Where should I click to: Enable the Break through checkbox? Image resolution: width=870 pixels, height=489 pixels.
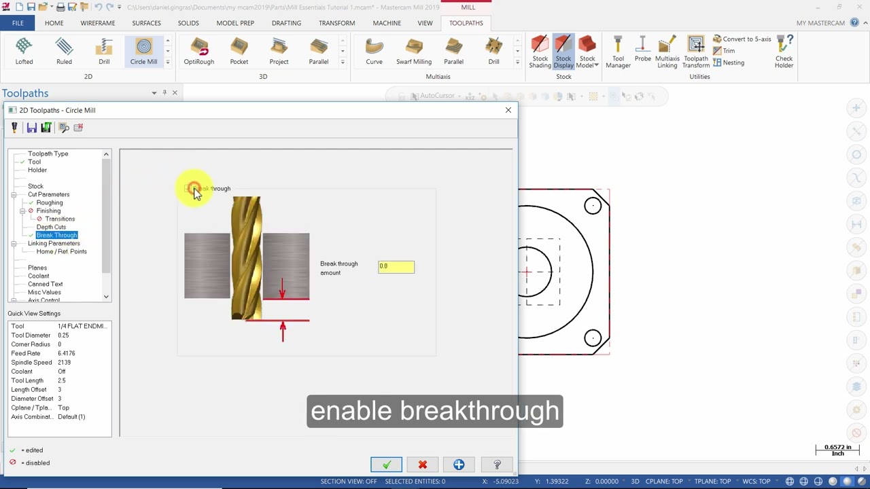189,189
